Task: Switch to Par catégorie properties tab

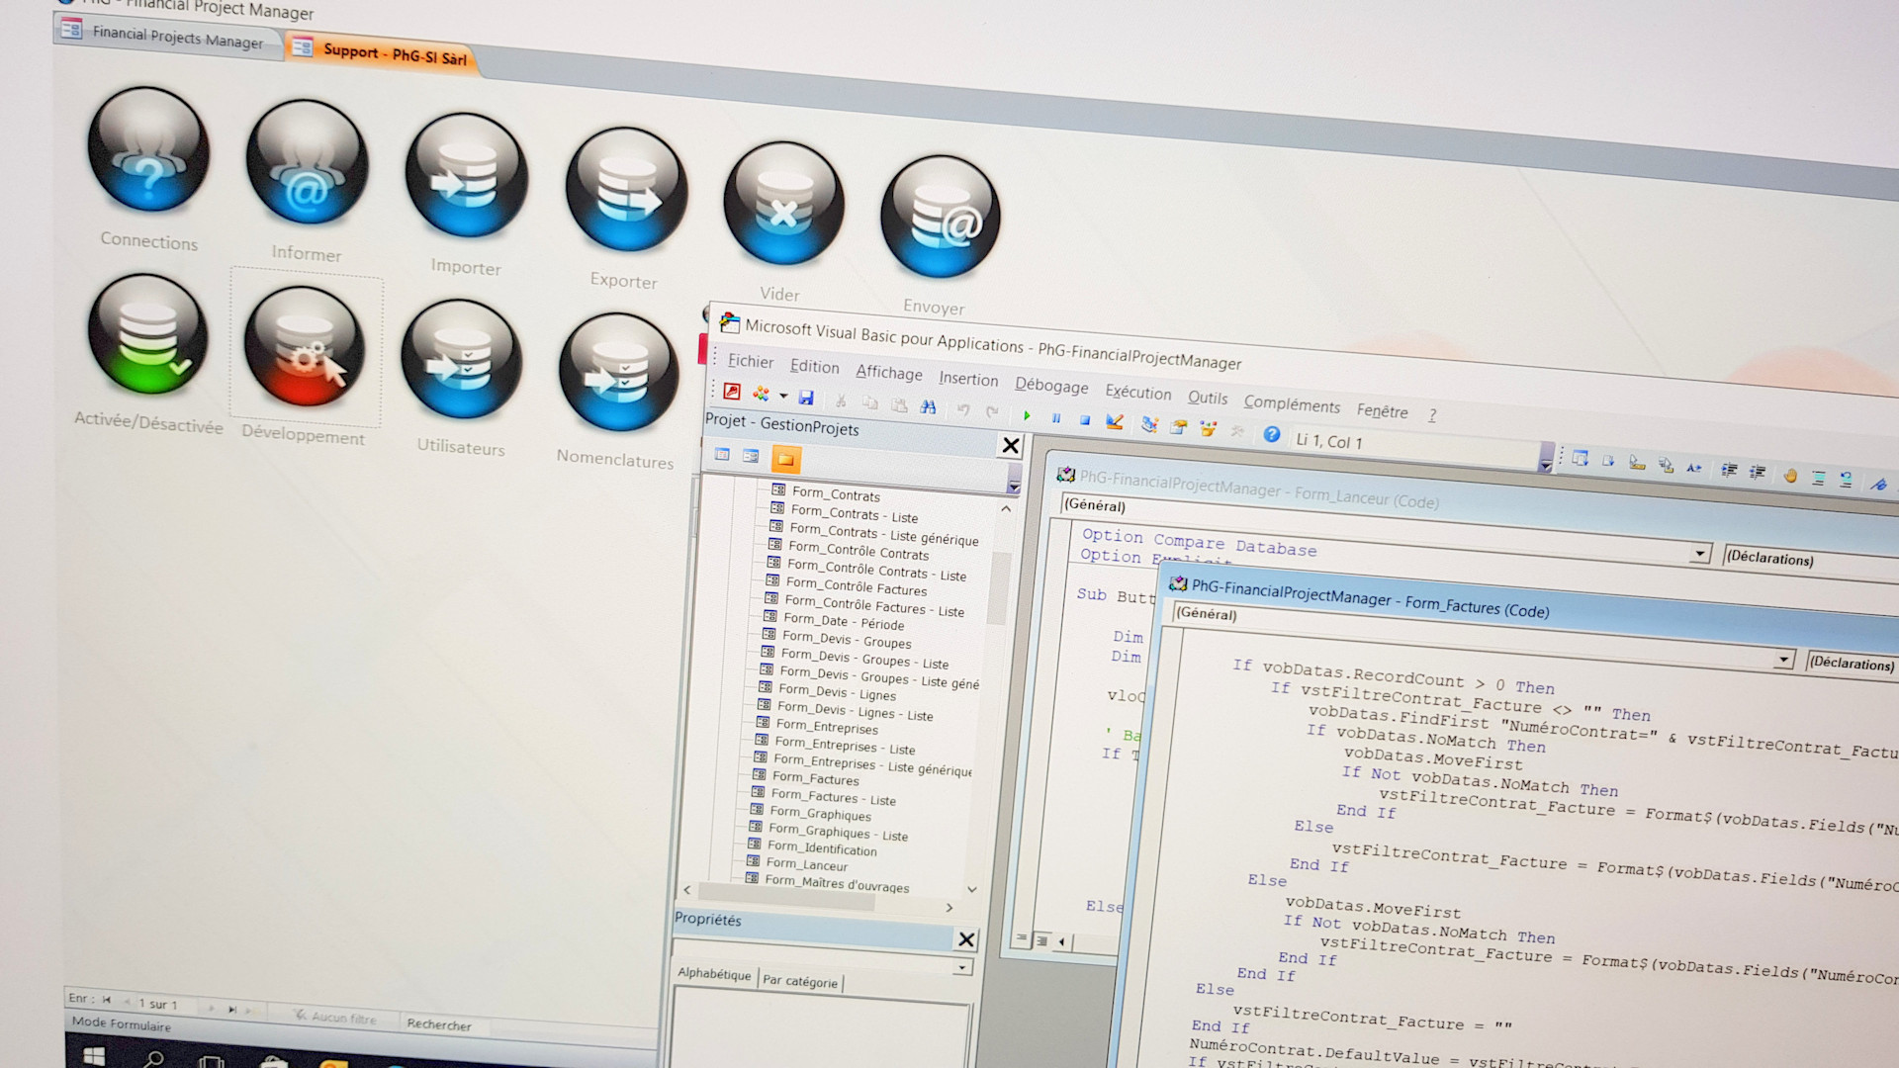Action: 800,981
